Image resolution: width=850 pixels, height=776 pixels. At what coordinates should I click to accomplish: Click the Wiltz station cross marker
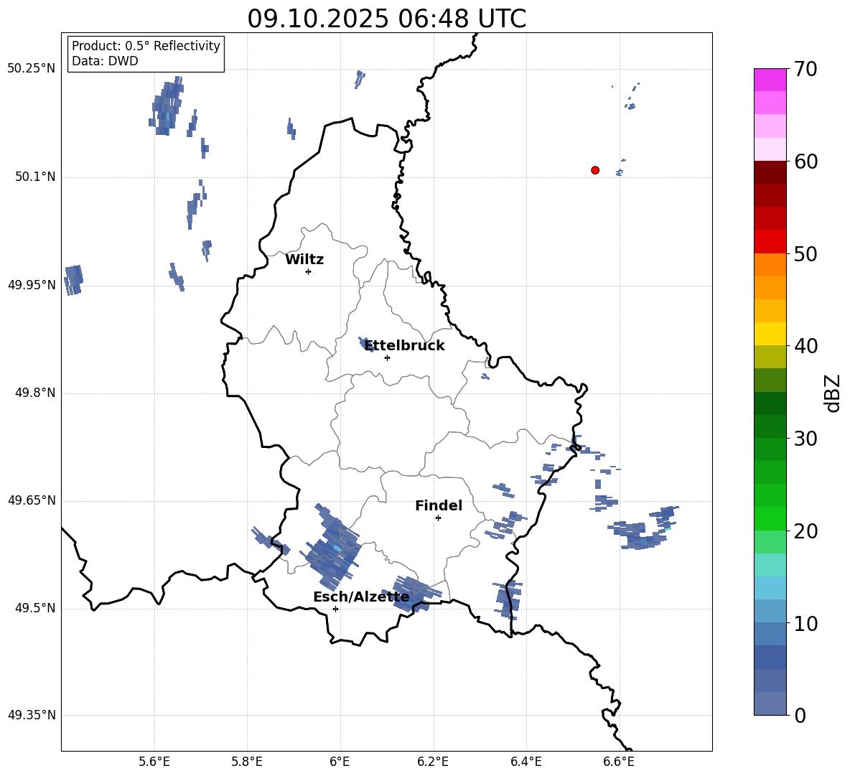coord(309,271)
